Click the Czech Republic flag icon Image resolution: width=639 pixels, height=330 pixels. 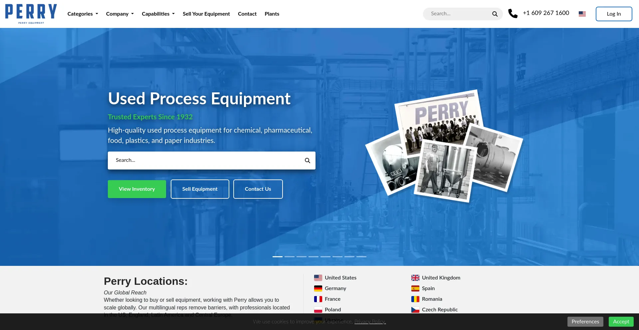point(415,310)
